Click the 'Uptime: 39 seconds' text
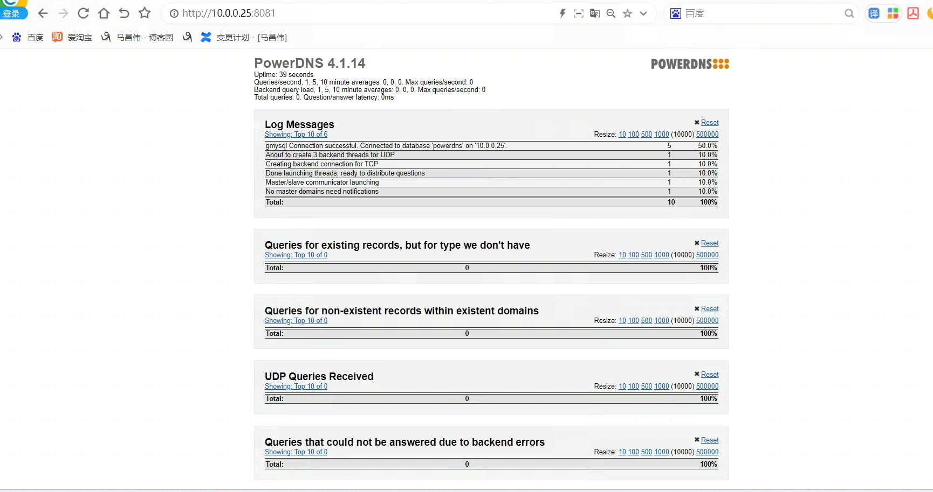The height and width of the screenshot is (492, 933). (x=284, y=75)
